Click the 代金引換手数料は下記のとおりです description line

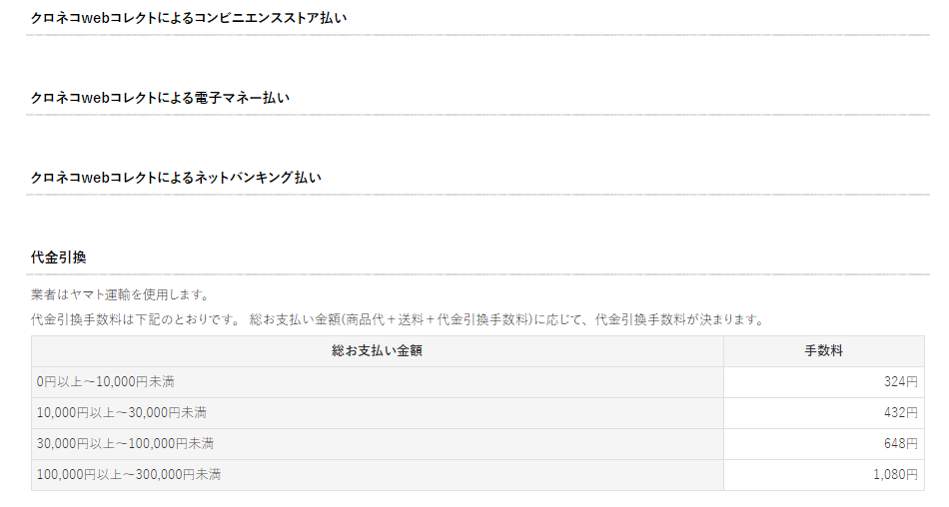399,319
